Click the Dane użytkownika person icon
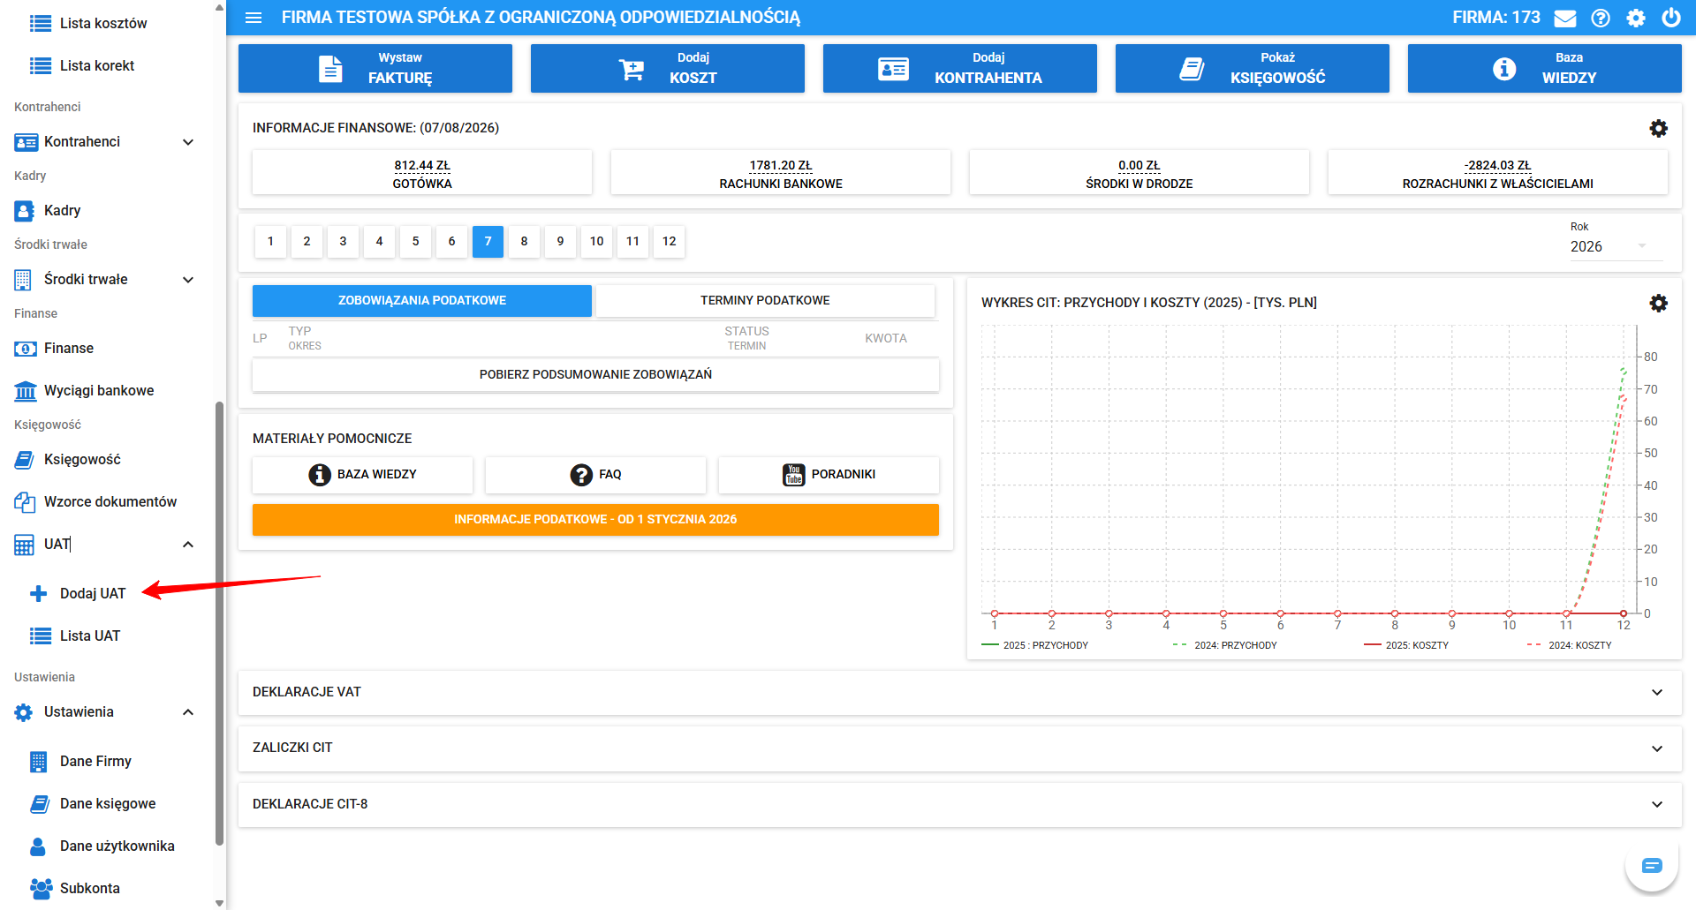The image size is (1696, 910). click(38, 846)
